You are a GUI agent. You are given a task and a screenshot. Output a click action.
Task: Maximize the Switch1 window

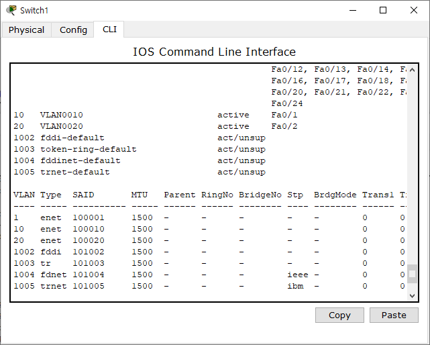point(383,11)
